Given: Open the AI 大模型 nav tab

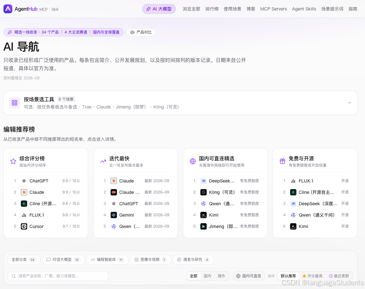Looking at the screenshot, I should 159,9.
